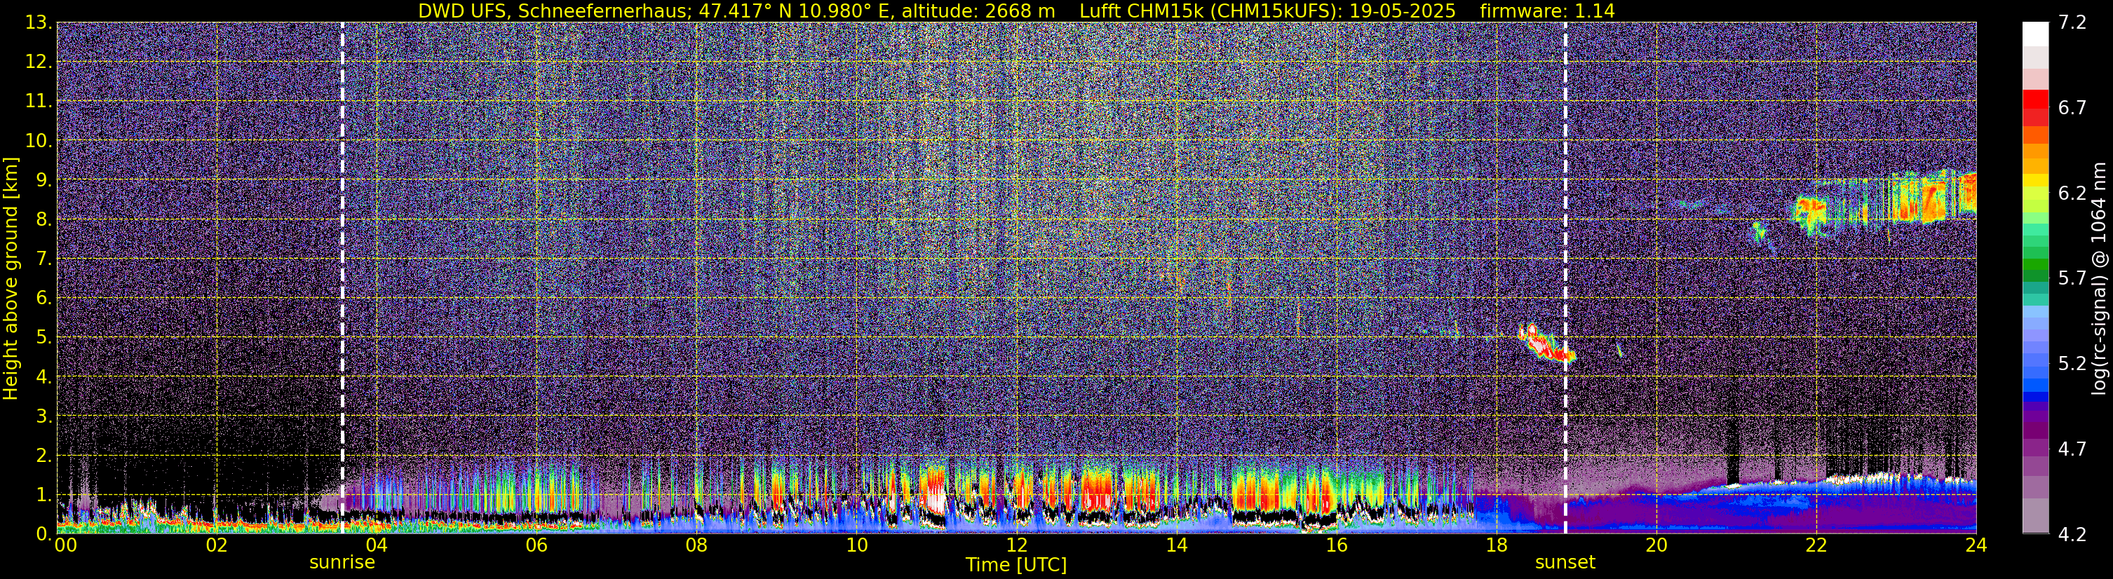The width and height of the screenshot is (2113, 579).
Task: Click the time-axis tick label "06"
Action: [x=536, y=545]
